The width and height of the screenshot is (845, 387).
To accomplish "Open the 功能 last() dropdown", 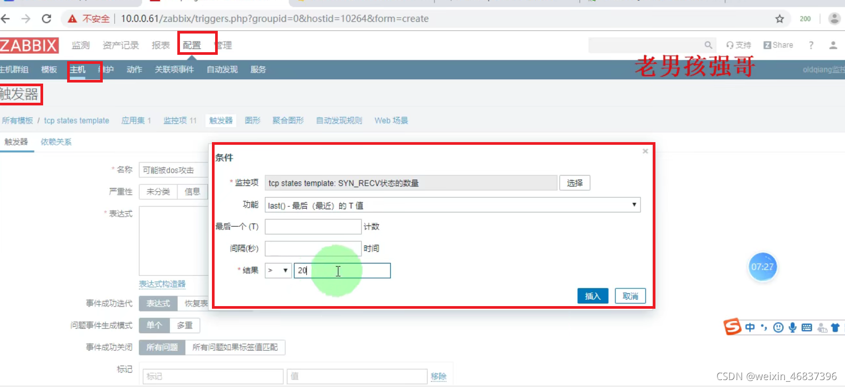I will [453, 205].
